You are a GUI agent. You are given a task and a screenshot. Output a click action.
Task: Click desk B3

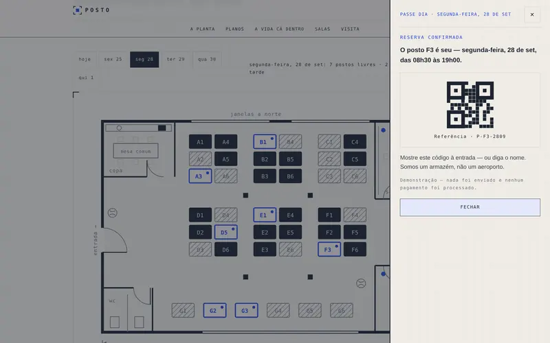[x=265, y=176]
